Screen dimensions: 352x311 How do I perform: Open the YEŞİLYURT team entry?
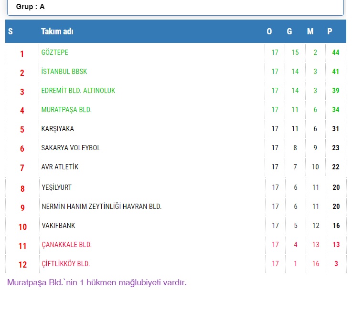[56, 187]
